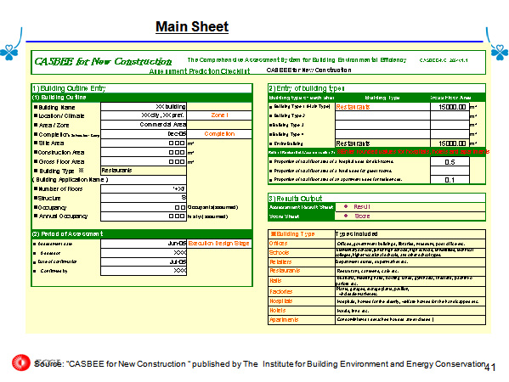Select the Number of Floors field
This screenshot has width=509, height=382.
click(144, 188)
